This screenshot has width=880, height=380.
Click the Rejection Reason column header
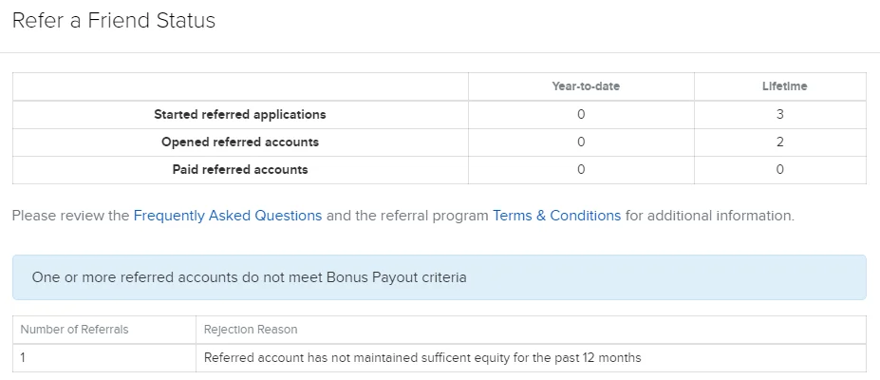pyautogui.click(x=251, y=330)
